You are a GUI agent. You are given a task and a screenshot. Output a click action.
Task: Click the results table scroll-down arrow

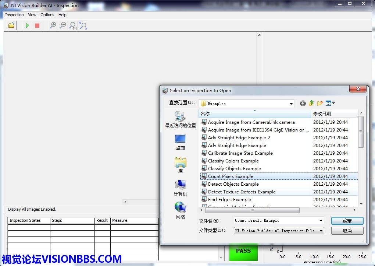(221, 258)
